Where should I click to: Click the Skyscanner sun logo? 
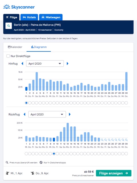[x=7, y=7]
